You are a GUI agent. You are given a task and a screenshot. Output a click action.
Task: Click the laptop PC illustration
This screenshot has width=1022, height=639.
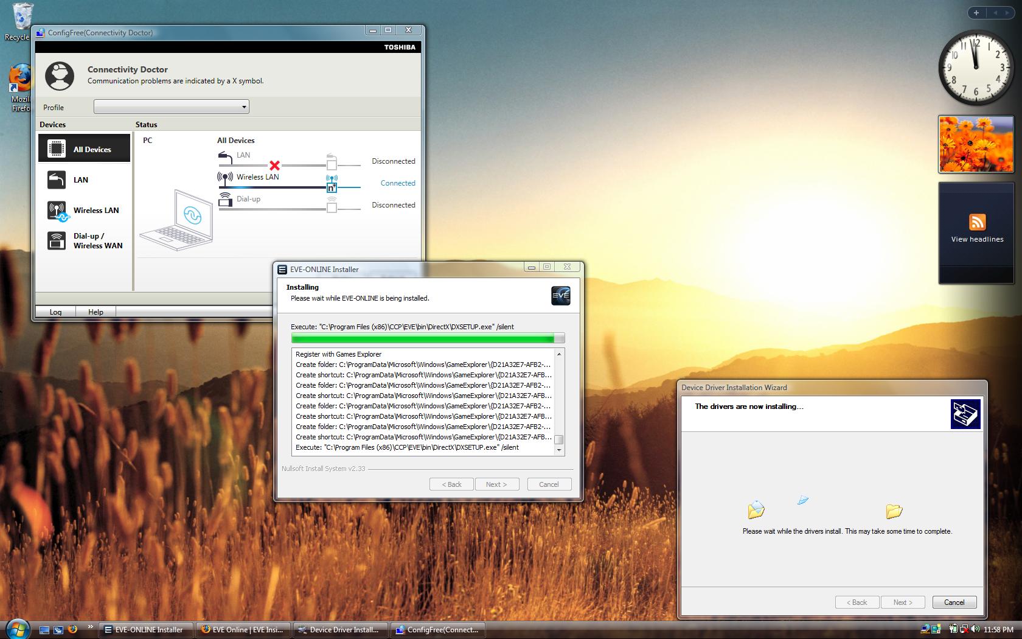(x=176, y=220)
